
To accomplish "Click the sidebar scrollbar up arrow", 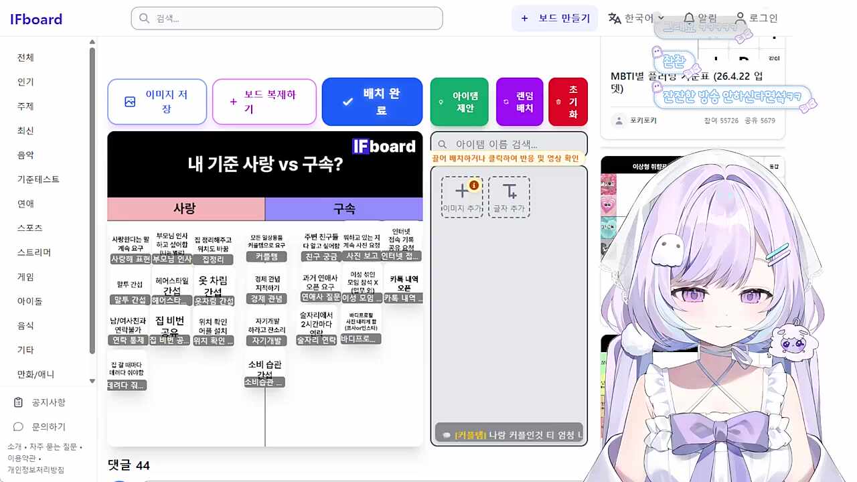I will pyautogui.click(x=92, y=42).
